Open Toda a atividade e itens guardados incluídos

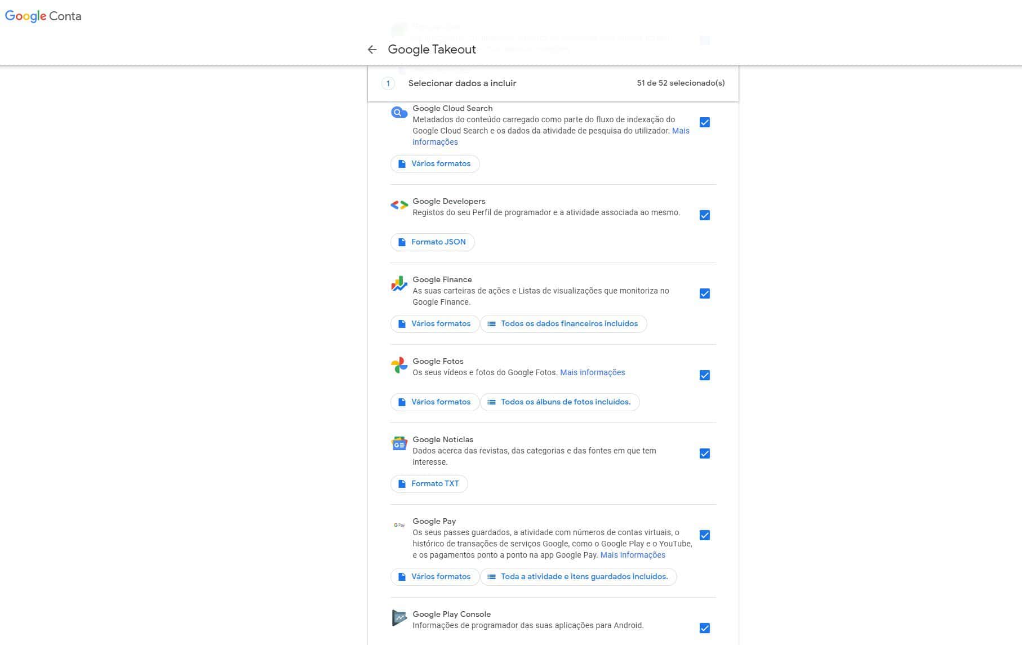pos(579,577)
